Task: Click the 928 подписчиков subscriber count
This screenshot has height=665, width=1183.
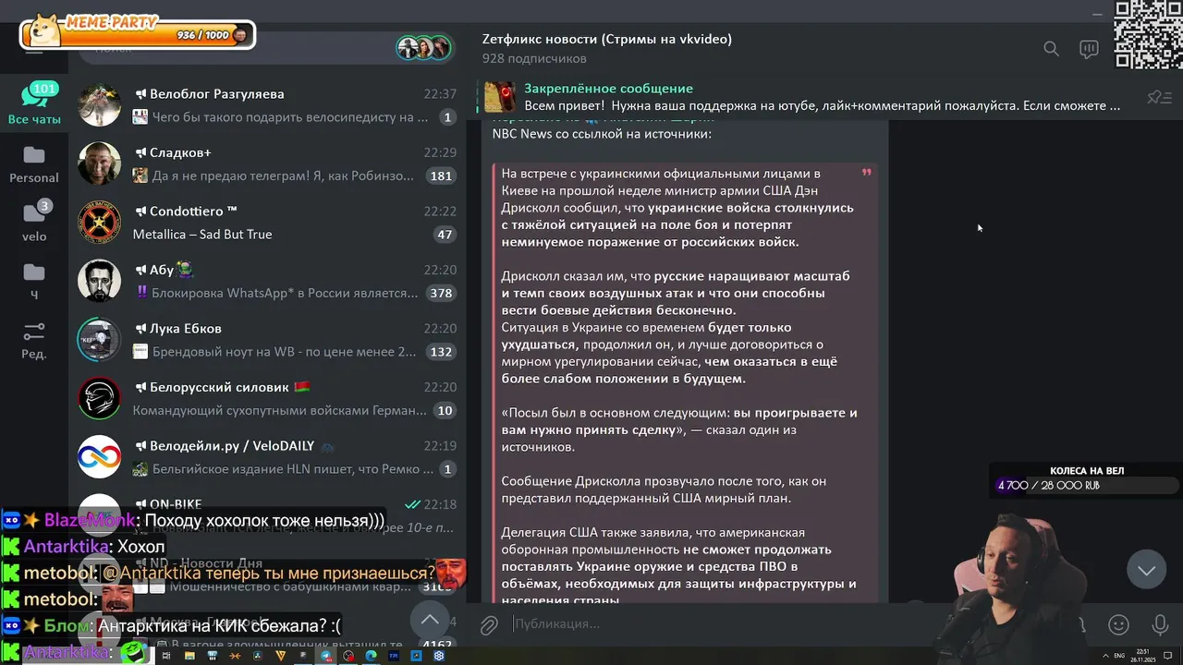Action: (534, 59)
